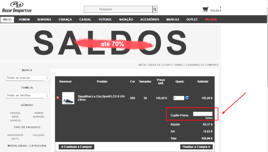This screenshot has height=152, width=268.
Task: Expand the Todas as marcas dropdown
Action: point(28,78)
